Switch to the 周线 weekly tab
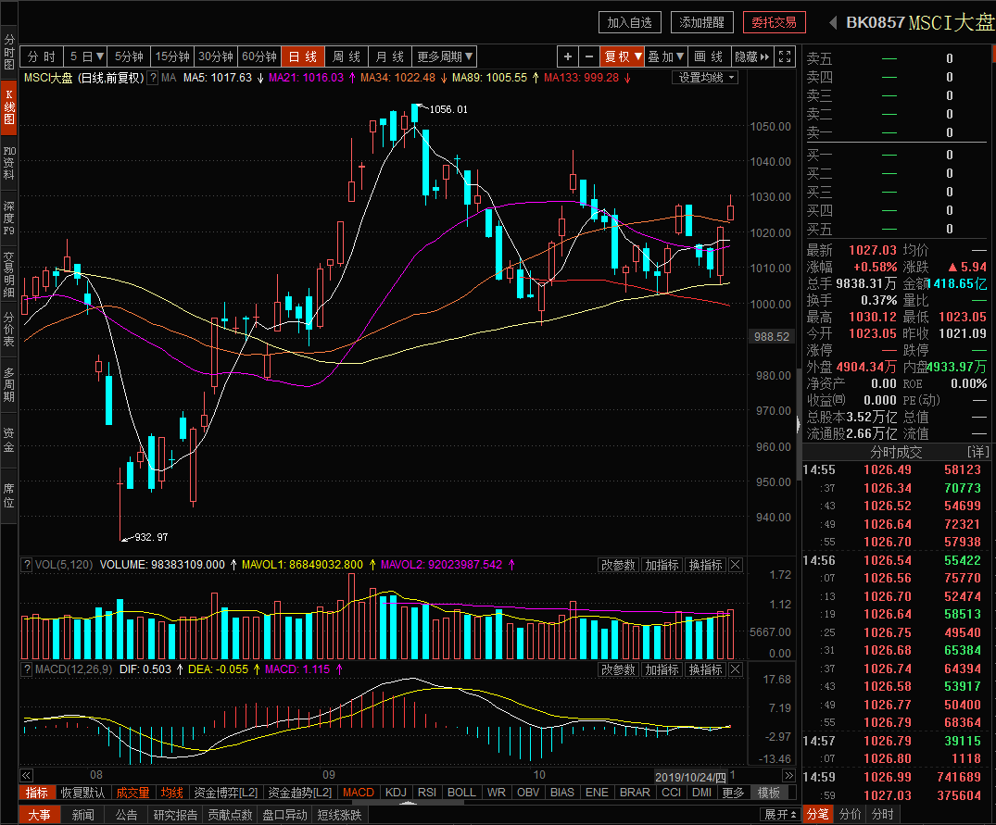This screenshot has height=825, width=996. [347, 56]
